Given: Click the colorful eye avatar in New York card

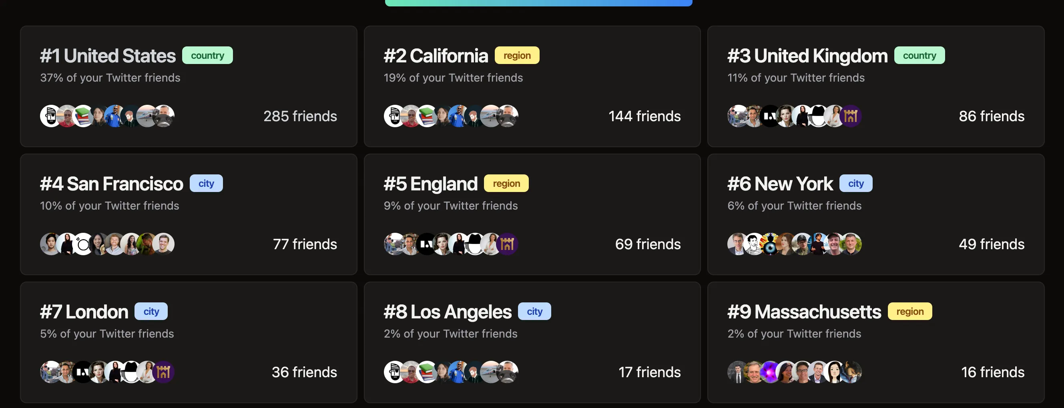Looking at the screenshot, I should pyautogui.click(x=770, y=244).
